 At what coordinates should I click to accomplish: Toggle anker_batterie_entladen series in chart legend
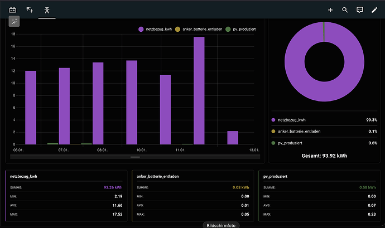click(198, 28)
